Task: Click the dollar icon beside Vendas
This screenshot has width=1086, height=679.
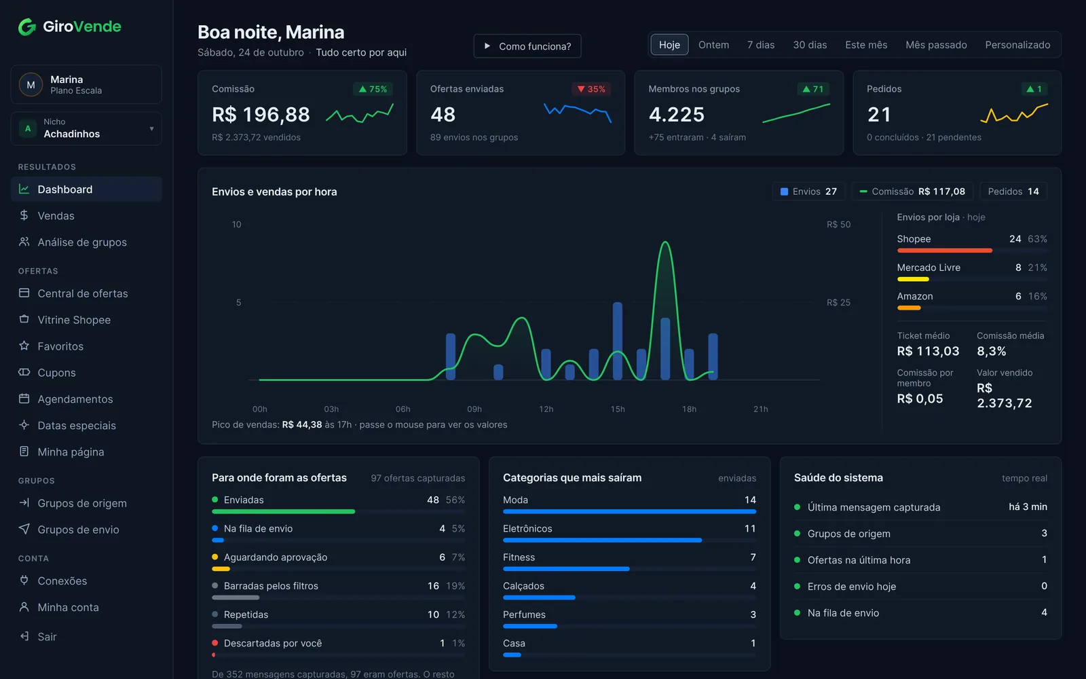Action: (x=24, y=215)
